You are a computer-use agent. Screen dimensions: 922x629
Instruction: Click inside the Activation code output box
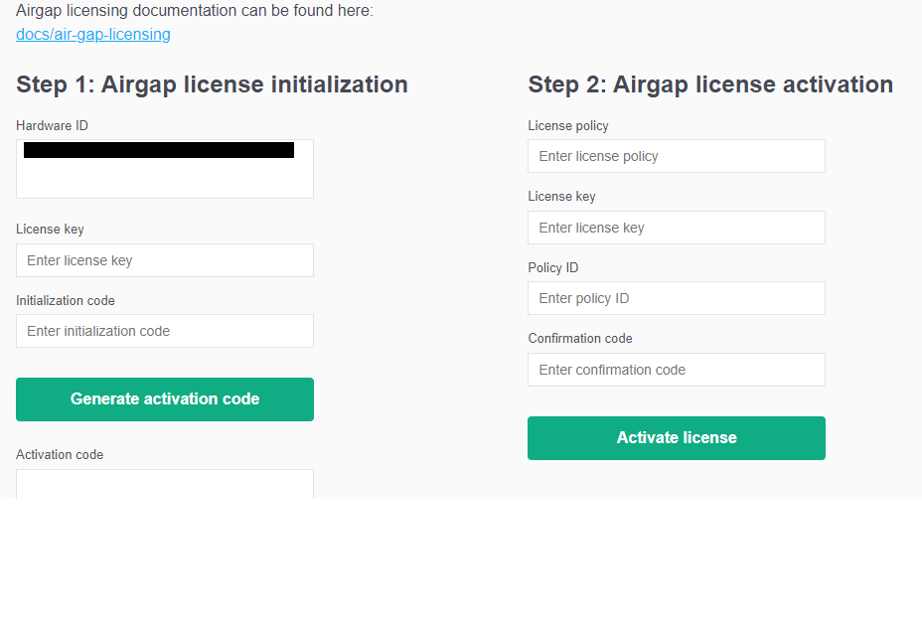pyautogui.click(x=165, y=485)
